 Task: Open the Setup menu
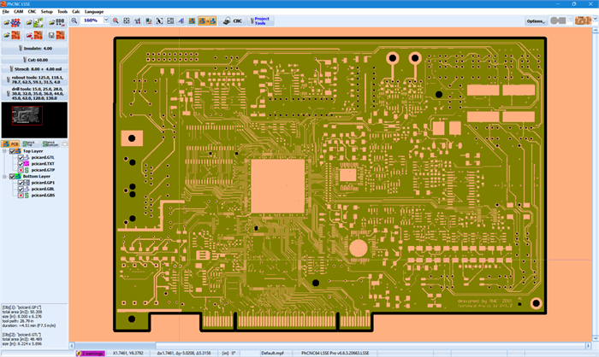point(46,11)
